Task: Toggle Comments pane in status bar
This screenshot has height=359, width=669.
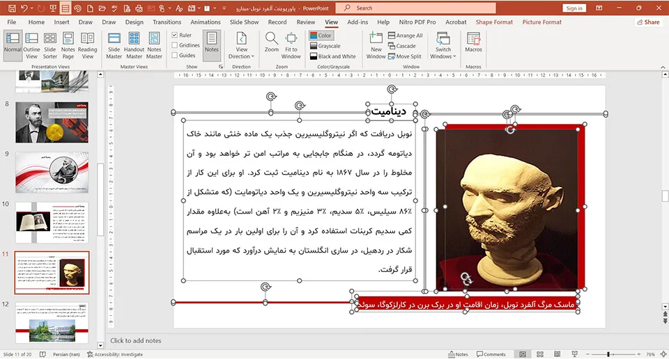Action: coord(491,354)
